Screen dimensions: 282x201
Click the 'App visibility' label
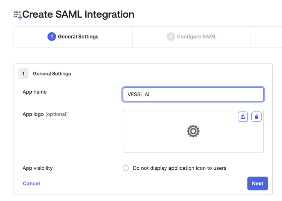click(x=37, y=168)
